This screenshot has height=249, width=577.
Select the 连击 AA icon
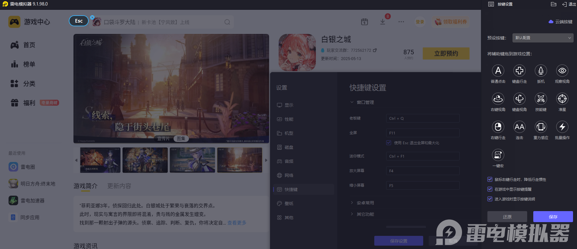pyautogui.click(x=520, y=127)
